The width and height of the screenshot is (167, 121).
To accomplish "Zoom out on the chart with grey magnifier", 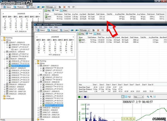I will point(151,97).
